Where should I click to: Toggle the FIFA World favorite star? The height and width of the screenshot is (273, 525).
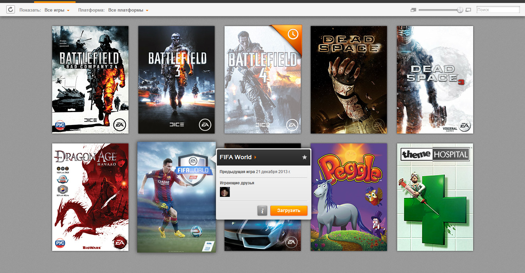(304, 157)
